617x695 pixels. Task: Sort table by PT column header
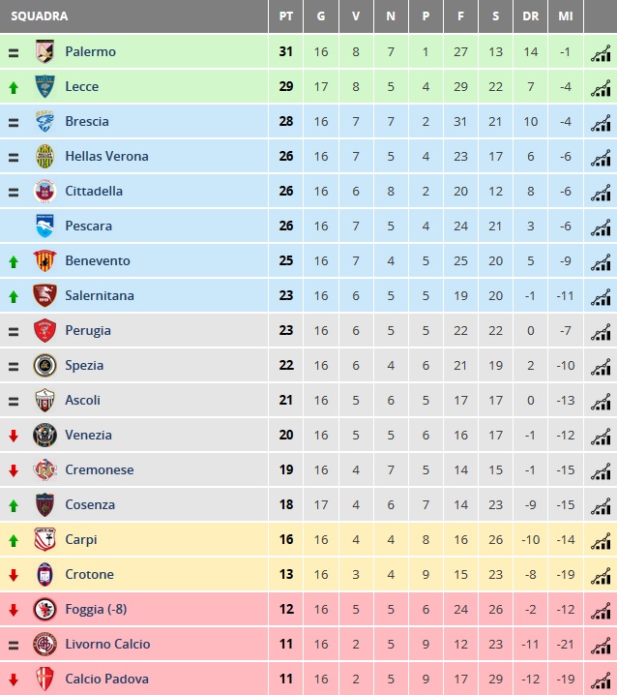click(286, 16)
